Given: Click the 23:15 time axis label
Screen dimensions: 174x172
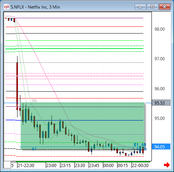Looking at the screenshot, I should point(66,166).
